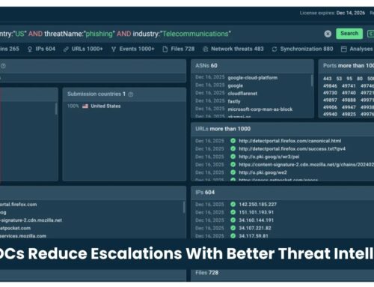The width and height of the screenshot is (374, 287).
Task: Select IP address 151.101.193.91
Action: tap(256, 212)
